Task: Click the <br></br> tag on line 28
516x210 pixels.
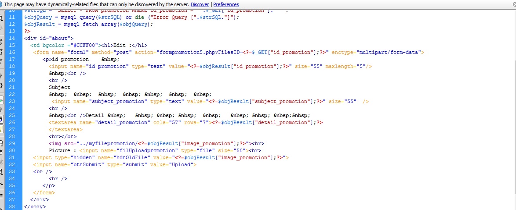Action: pyautogui.click(x=62, y=136)
